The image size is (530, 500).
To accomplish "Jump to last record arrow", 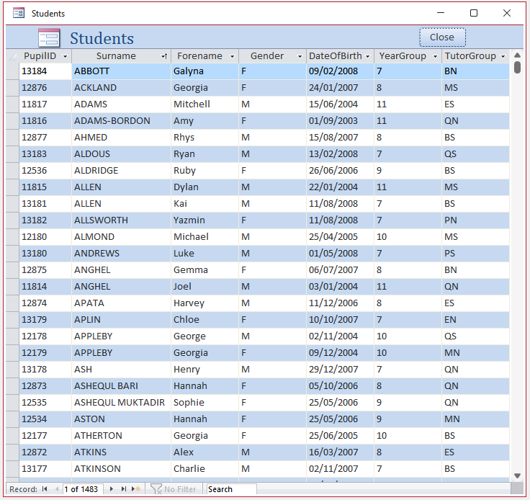I will pos(123,489).
